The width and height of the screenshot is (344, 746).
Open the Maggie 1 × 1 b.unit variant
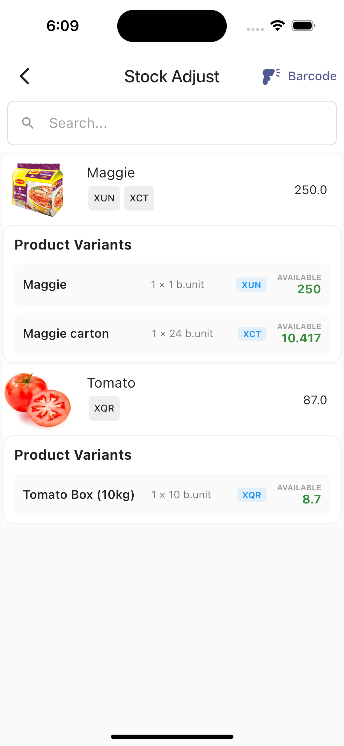click(x=172, y=285)
